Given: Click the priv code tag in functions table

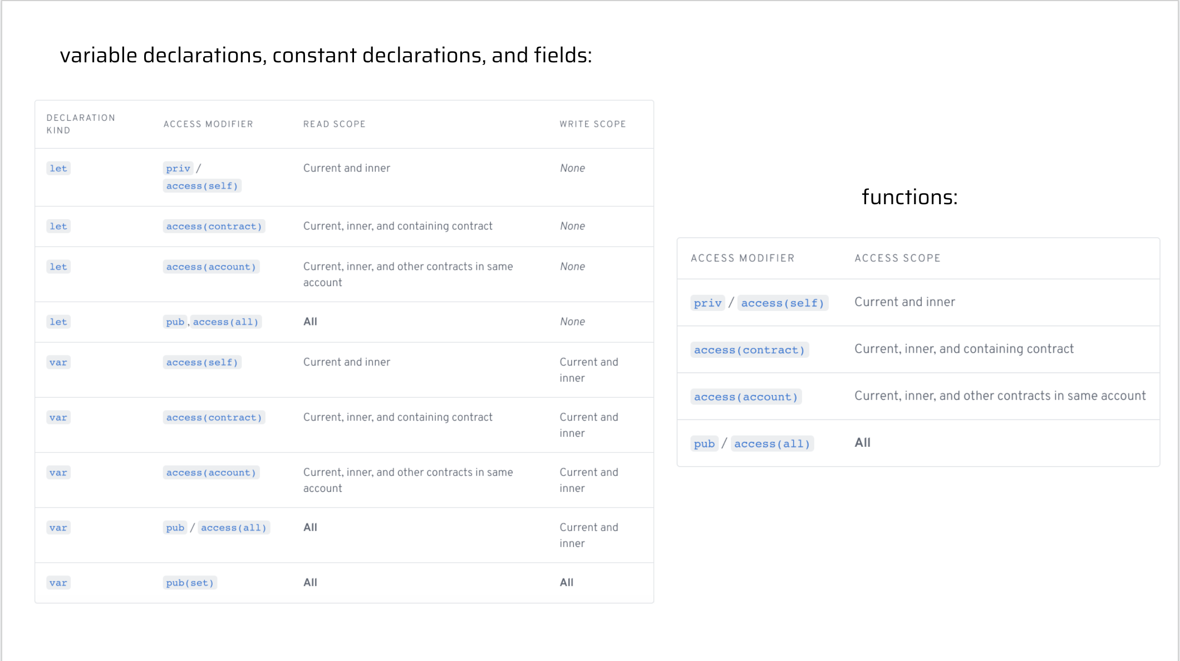Looking at the screenshot, I should click(707, 303).
